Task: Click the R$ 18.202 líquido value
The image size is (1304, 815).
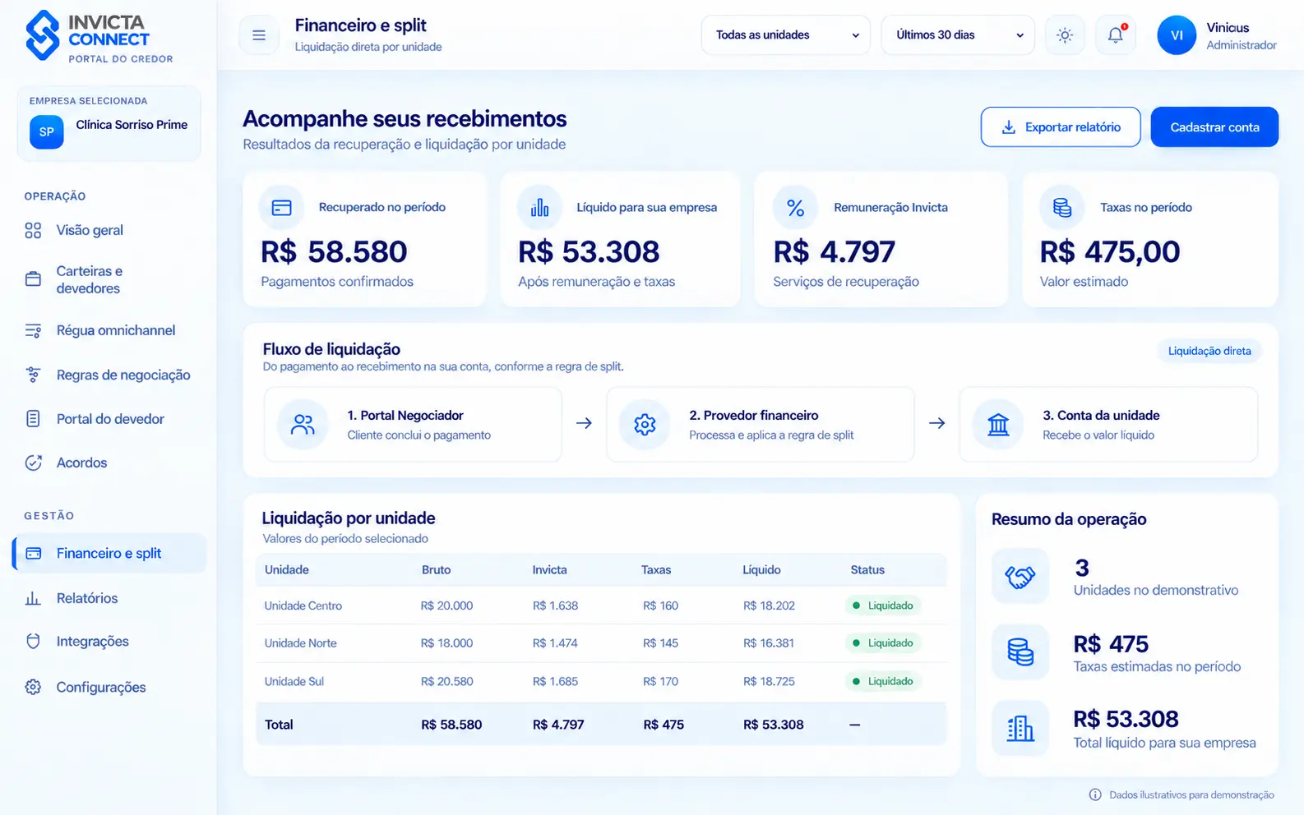Action: pos(769,605)
